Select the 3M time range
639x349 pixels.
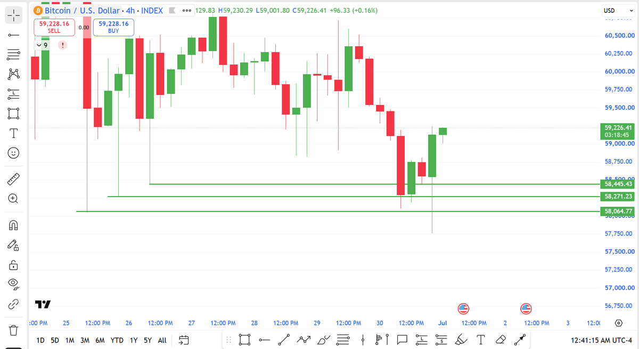[x=85, y=340]
